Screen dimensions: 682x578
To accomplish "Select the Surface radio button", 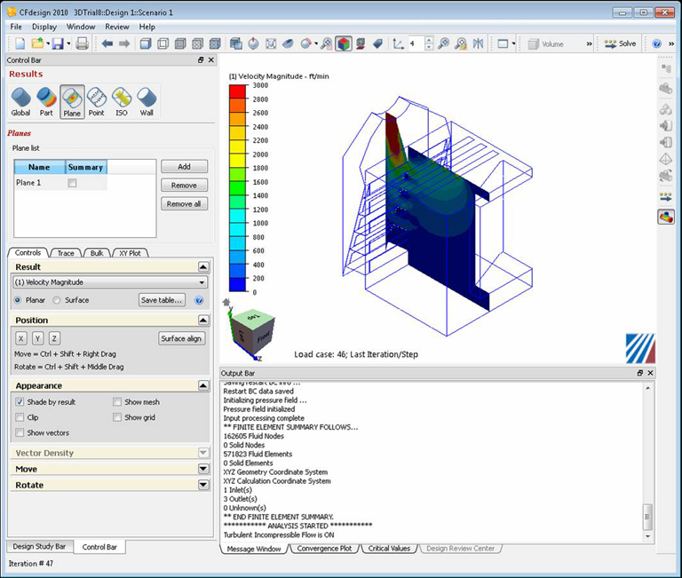I will [x=57, y=300].
